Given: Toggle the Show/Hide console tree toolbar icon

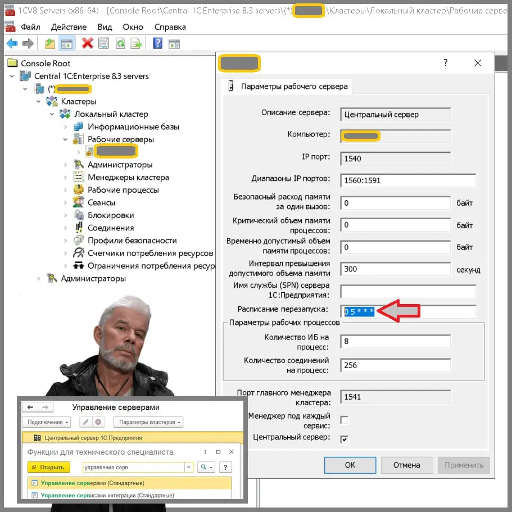Looking at the screenshot, I should click(x=67, y=43).
